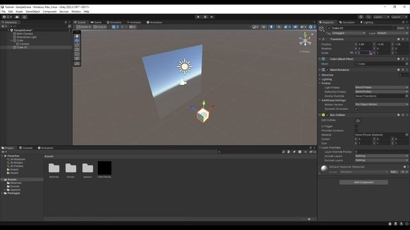410x230 pixels.
Task: Open the GameObject menu
Action: (33, 11)
